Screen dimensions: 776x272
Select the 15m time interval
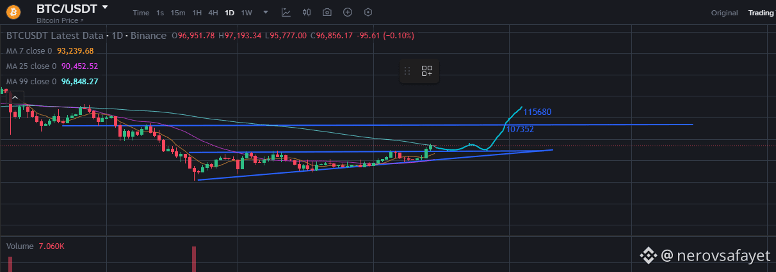[178, 13]
